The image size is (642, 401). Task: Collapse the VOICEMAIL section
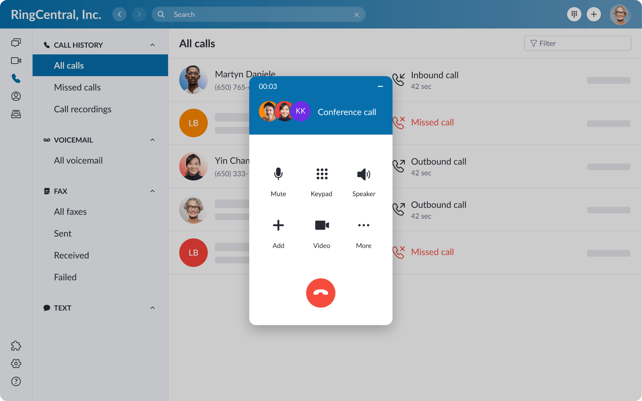click(x=152, y=139)
